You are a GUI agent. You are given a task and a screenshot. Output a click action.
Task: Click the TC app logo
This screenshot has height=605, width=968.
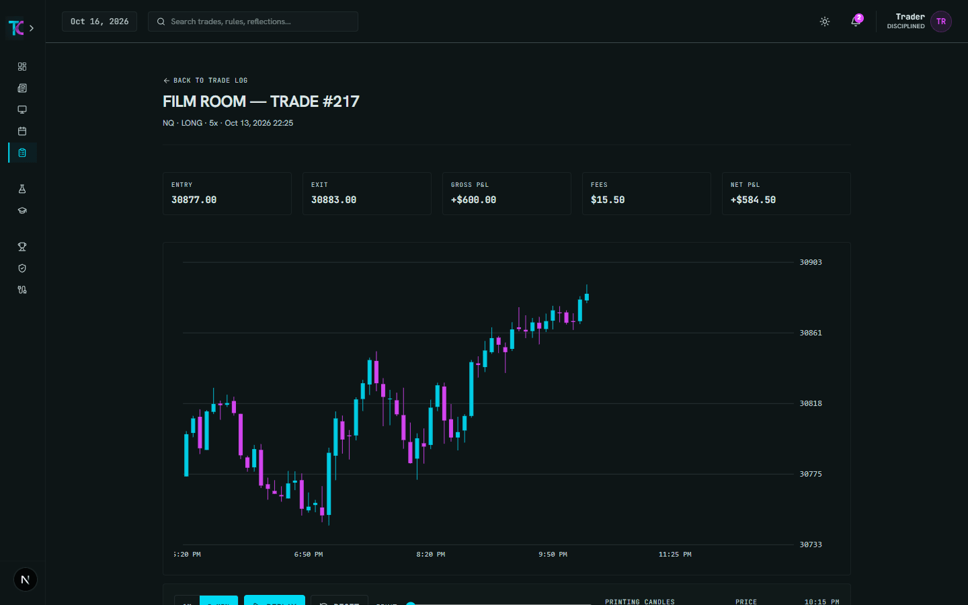point(16,28)
